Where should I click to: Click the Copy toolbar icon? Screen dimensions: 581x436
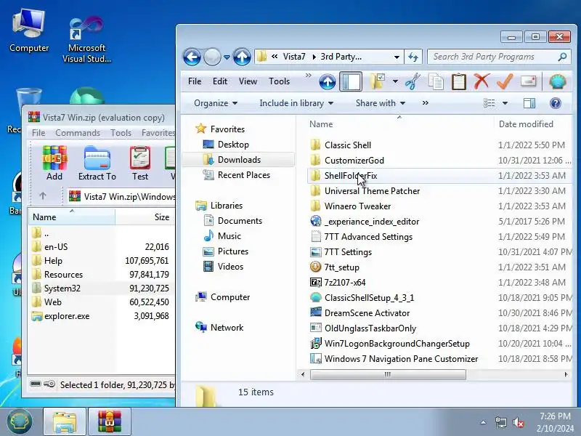tap(436, 81)
